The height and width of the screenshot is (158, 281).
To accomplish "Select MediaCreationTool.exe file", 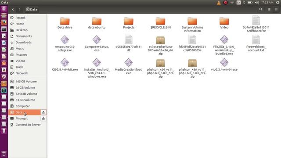I will (129, 66).
